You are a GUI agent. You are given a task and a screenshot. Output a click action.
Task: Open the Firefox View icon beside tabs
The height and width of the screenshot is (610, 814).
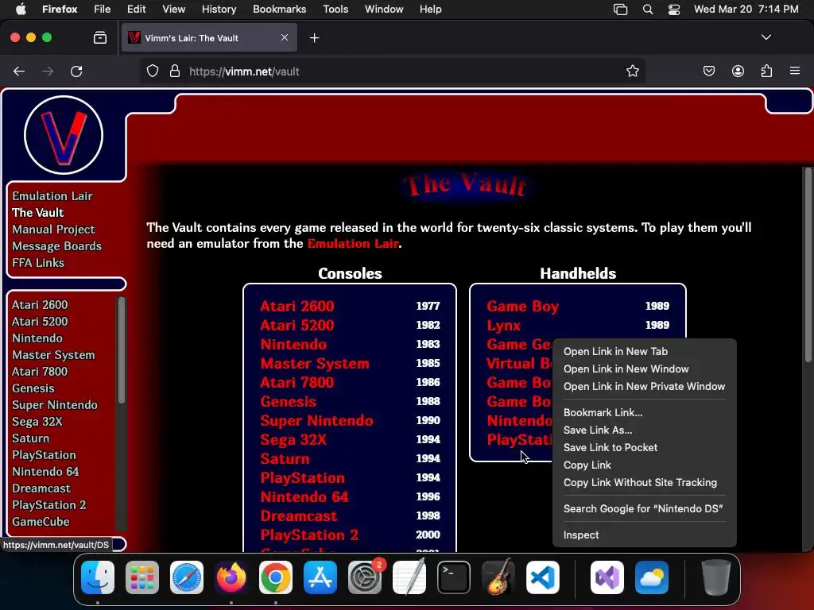(x=100, y=37)
